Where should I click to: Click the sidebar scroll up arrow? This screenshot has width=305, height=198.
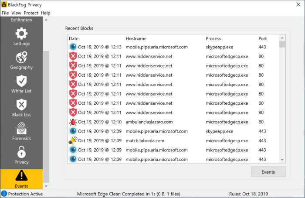tap(46, 20)
